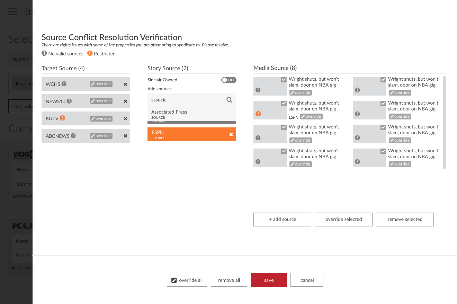Cancel the conflict resolution dialog
This screenshot has height=304, width=457.
pos(307,280)
